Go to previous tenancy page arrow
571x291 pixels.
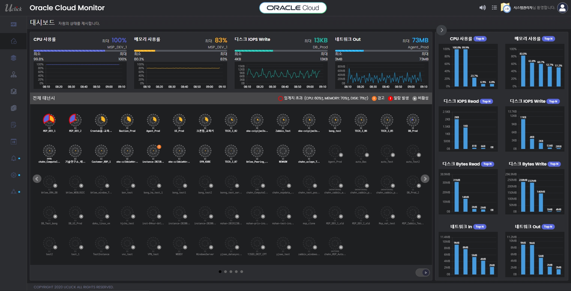[x=37, y=179]
